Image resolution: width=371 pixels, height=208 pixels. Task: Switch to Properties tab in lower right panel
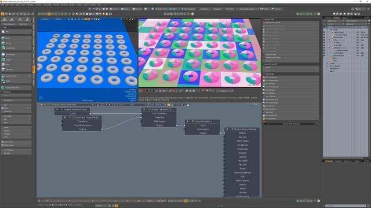(x=329, y=161)
